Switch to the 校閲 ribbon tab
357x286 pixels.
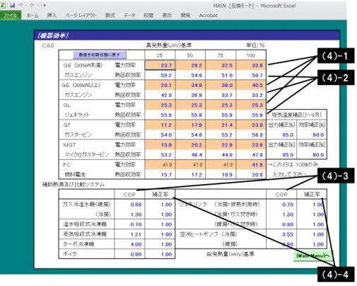[148, 16]
